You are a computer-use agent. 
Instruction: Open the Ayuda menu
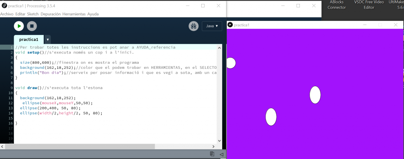(x=93, y=14)
